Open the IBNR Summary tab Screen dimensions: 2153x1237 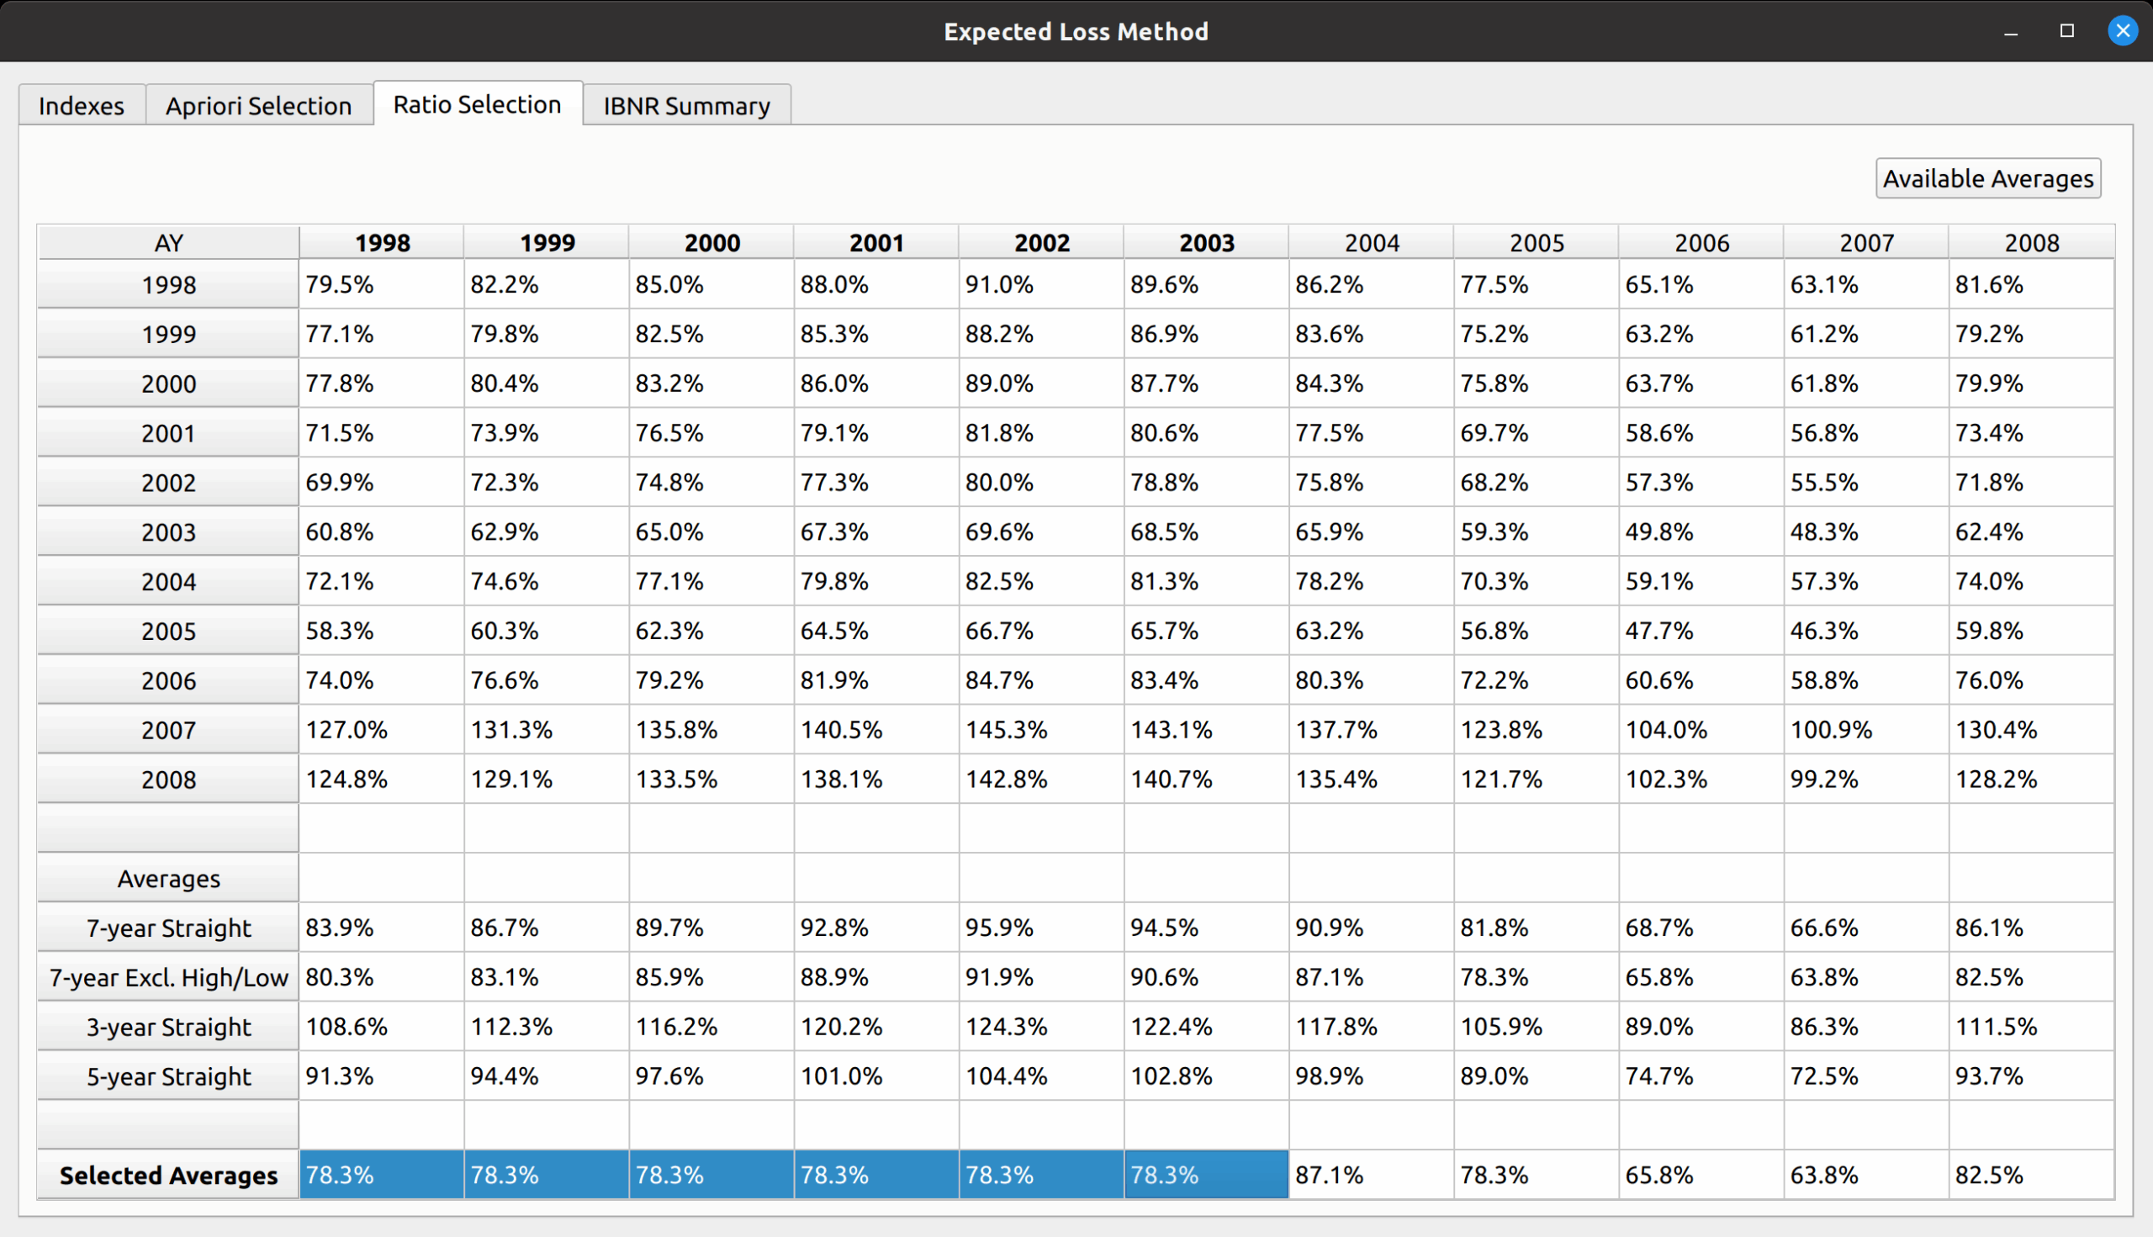tap(685, 105)
